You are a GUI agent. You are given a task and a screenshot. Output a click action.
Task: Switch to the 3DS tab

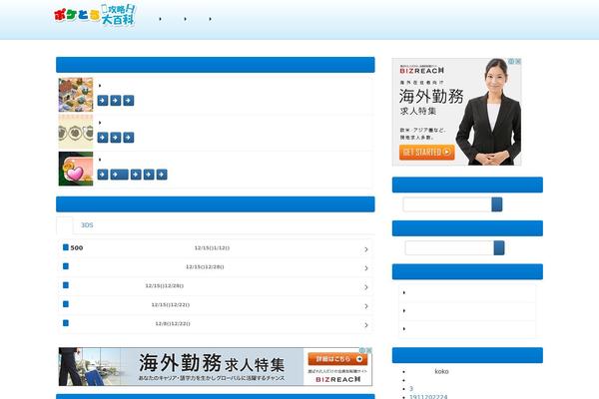point(87,226)
